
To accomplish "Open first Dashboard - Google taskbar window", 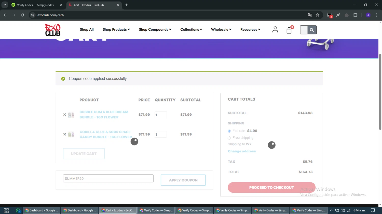I will tap(42, 210).
